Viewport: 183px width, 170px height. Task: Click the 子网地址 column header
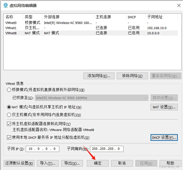162,17
